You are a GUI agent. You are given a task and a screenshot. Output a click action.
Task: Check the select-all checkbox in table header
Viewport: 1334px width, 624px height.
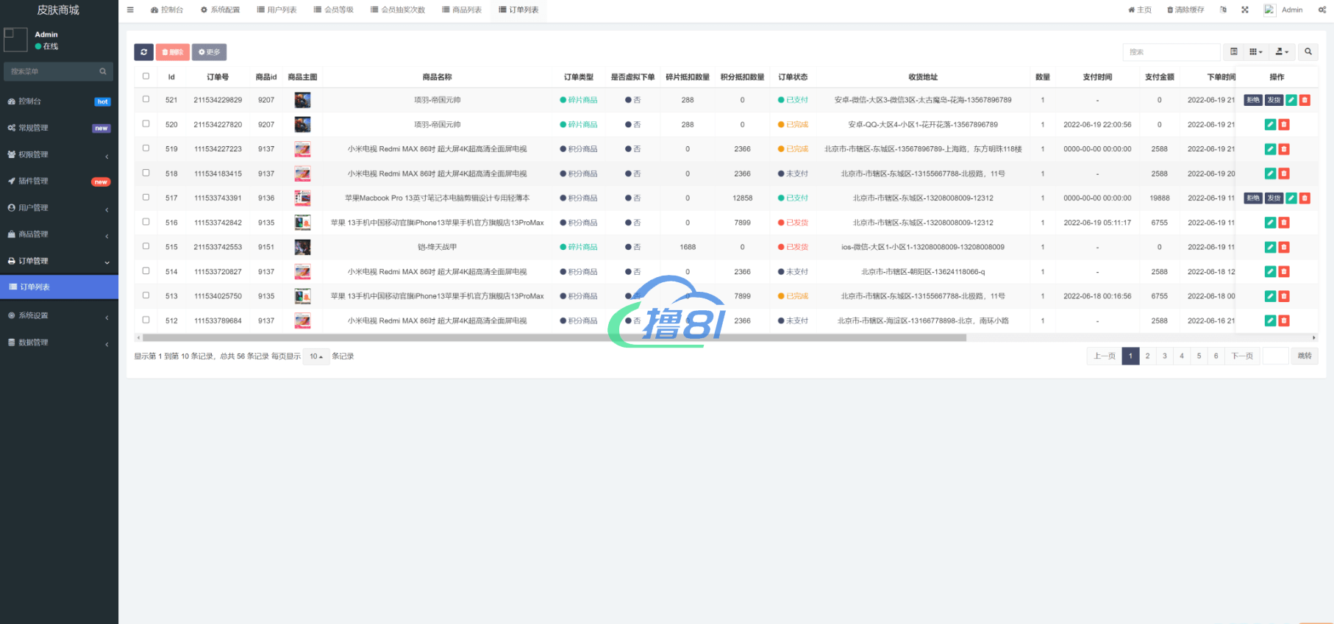tap(146, 76)
